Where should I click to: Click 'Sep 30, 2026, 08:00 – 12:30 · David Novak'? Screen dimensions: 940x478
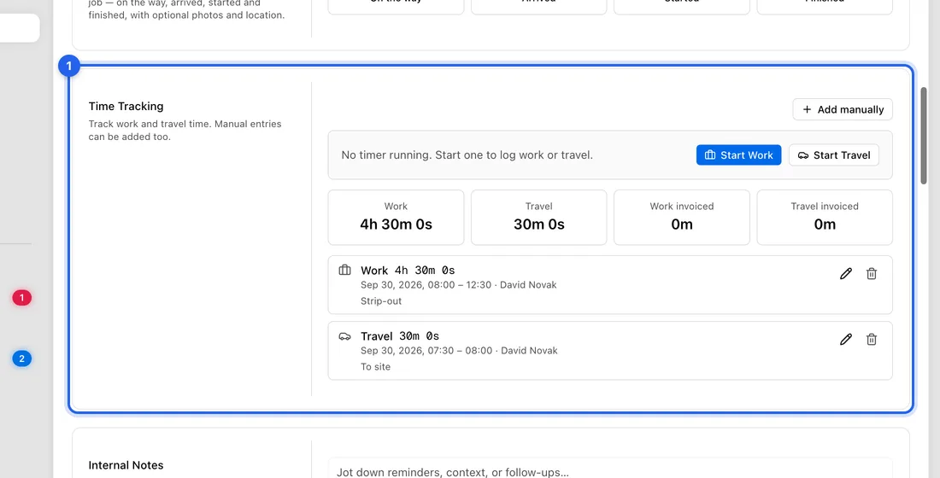459,284
